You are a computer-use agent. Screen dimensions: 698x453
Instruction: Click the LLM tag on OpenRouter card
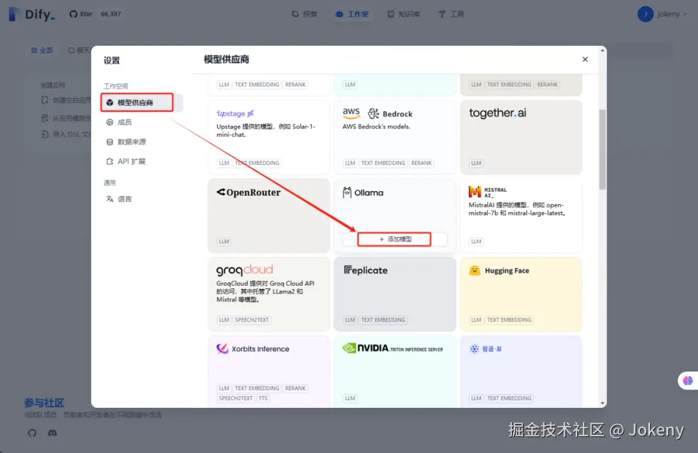[224, 241]
